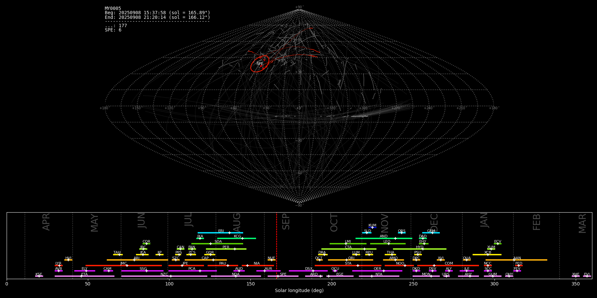
Task: Click the NOO shower label
Action: [x=400, y=264]
